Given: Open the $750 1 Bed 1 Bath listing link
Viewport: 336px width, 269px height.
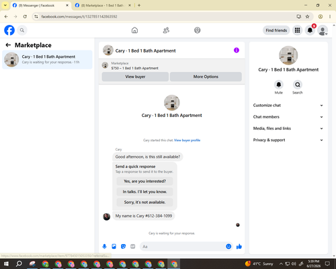Looking at the screenshot, I should click(134, 68).
